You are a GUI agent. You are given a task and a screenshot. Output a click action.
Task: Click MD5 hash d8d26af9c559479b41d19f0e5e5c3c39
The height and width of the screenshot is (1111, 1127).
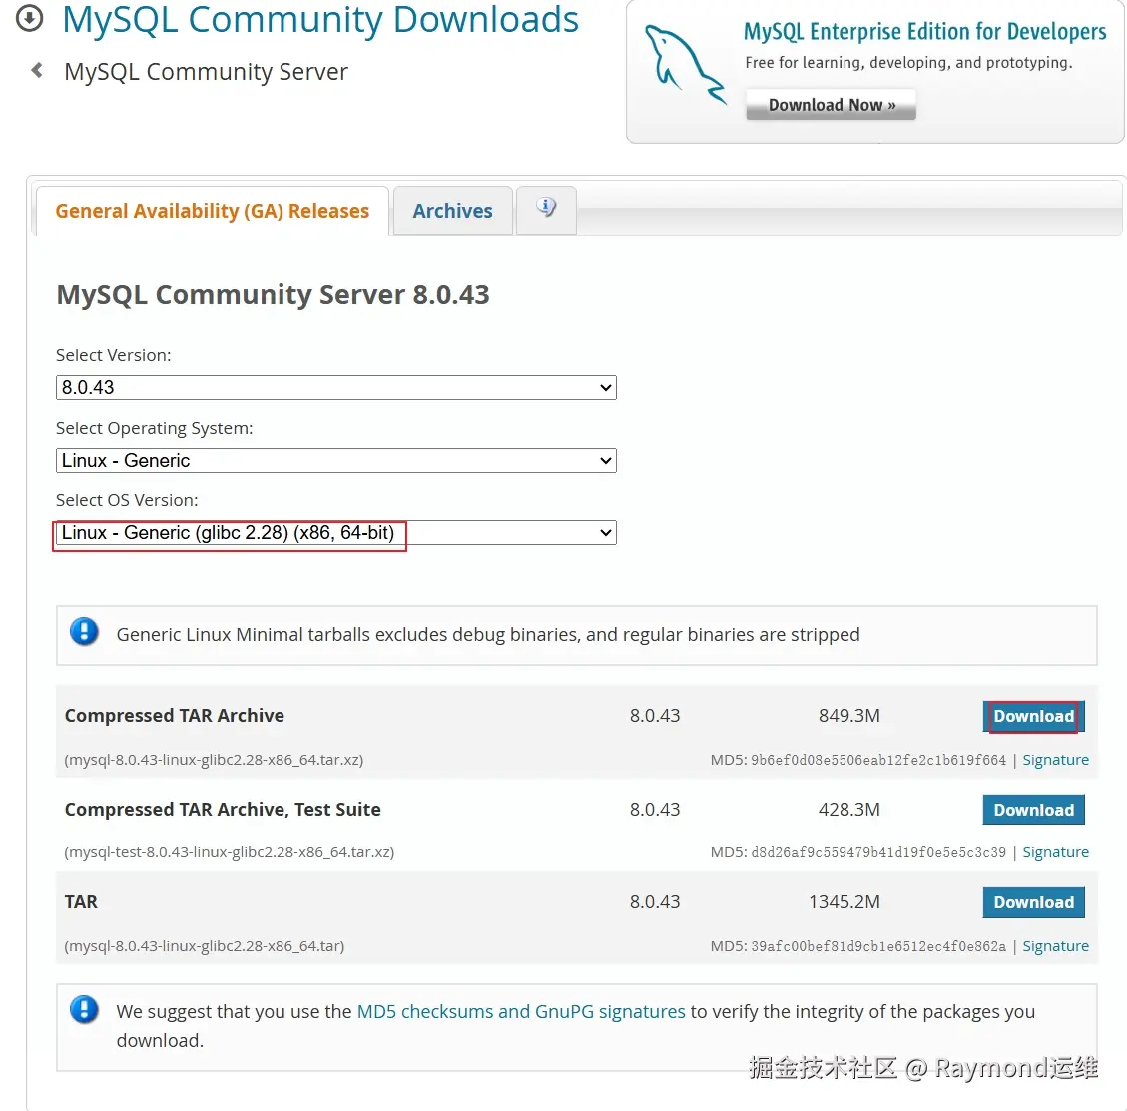(x=878, y=852)
